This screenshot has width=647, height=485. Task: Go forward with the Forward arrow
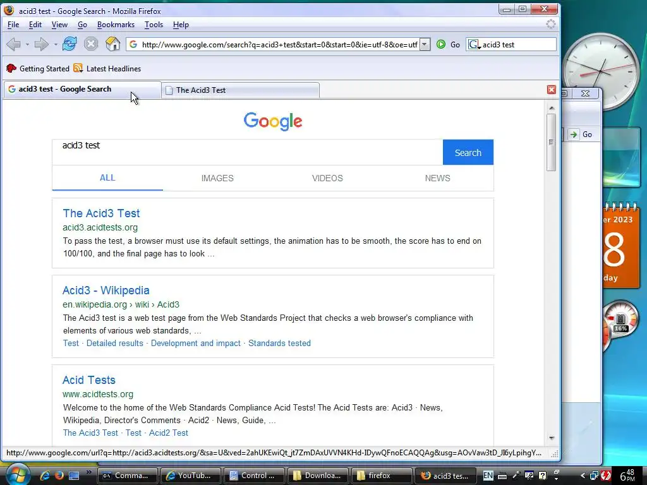click(41, 44)
